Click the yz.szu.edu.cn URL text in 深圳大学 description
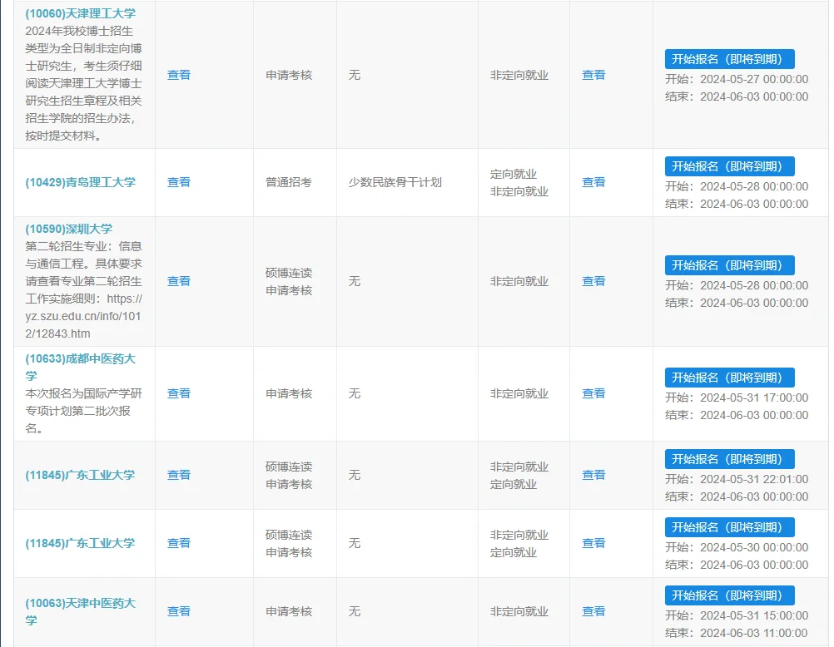834x647 pixels. click(83, 316)
